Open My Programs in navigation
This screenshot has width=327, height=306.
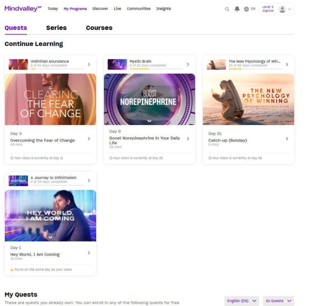pos(75,9)
